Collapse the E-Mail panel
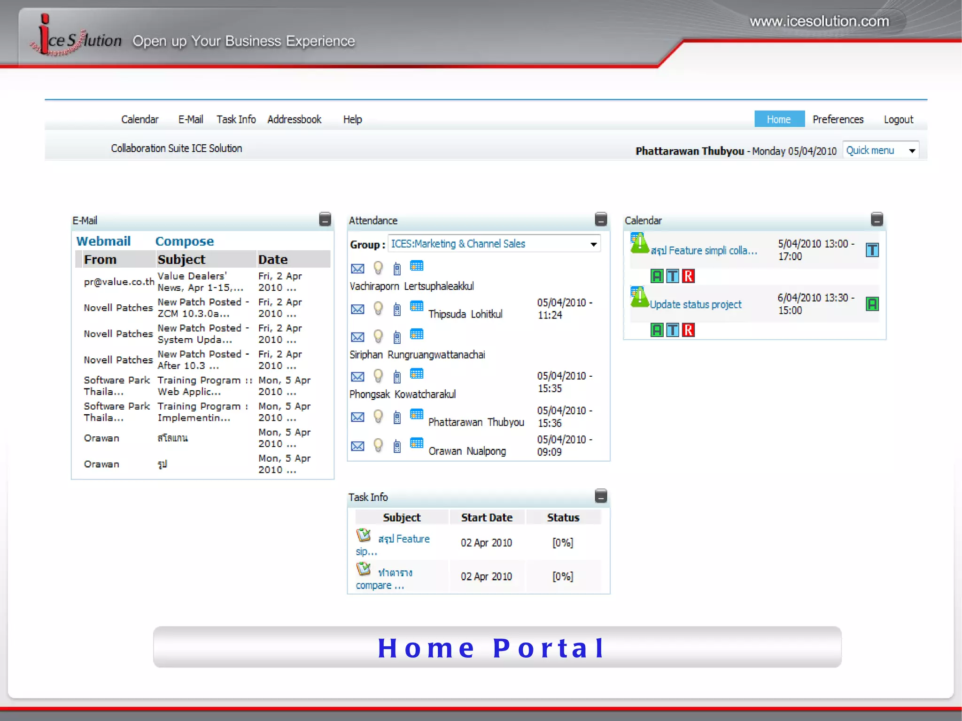The image size is (962, 721). tap(325, 219)
